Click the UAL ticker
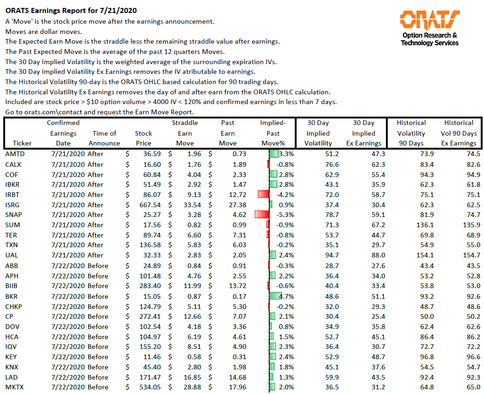 click(x=12, y=255)
